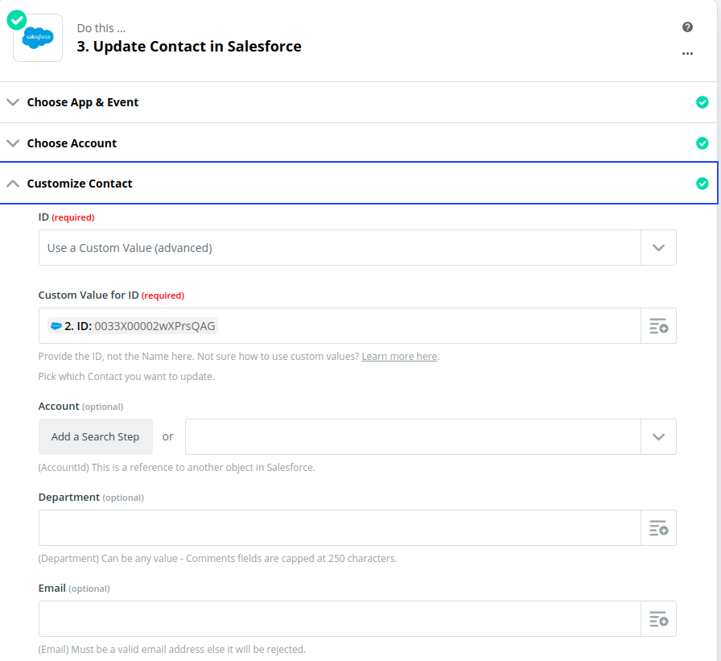Image resolution: width=721 pixels, height=661 pixels.
Task: Select the '2. ID: 0033X00002wXPrsQAG' token
Action: coord(133,326)
